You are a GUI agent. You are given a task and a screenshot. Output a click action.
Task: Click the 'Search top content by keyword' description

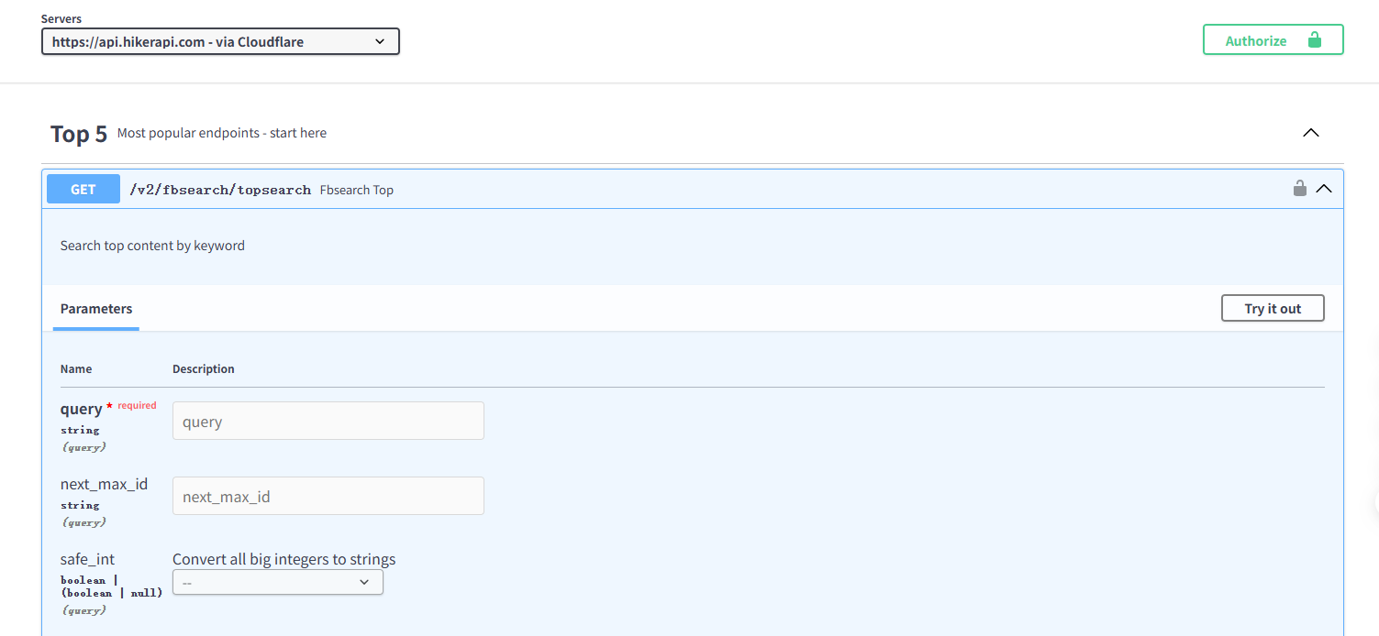coord(152,246)
